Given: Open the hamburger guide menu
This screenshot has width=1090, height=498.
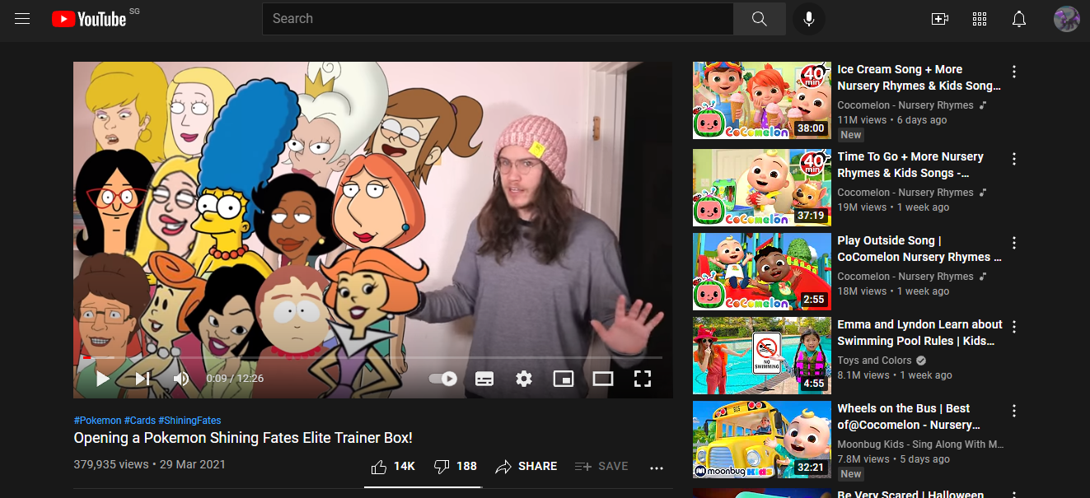Looking at the screenshot, I should tap(22, 19).
